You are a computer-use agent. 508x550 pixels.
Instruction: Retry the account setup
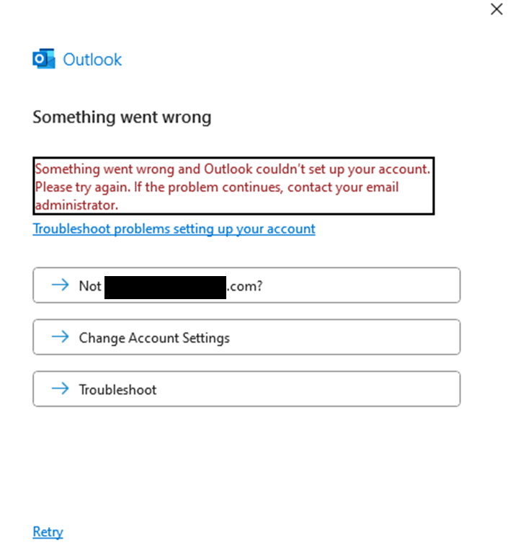48,532
